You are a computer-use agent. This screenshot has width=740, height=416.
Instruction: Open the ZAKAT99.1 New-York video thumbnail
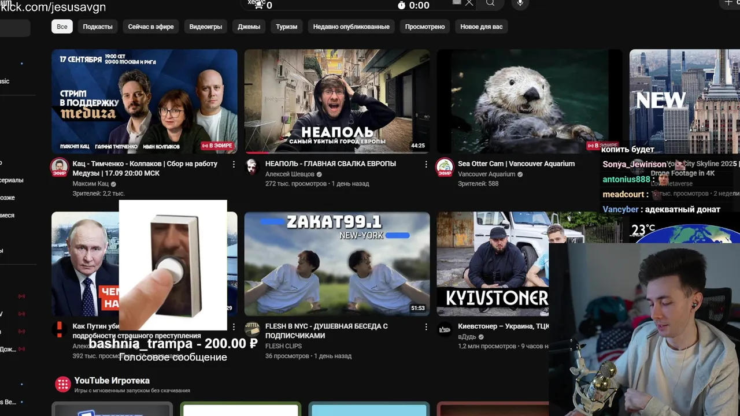[x=337, y=264]
